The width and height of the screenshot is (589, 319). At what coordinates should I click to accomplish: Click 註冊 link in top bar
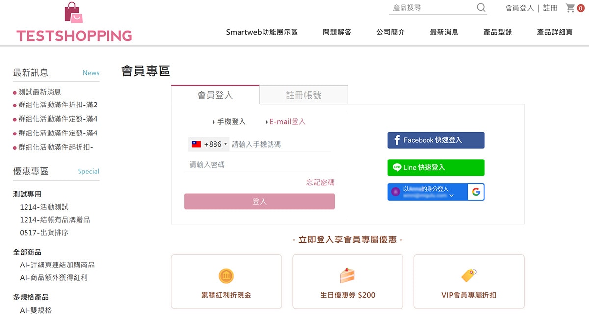550,8
